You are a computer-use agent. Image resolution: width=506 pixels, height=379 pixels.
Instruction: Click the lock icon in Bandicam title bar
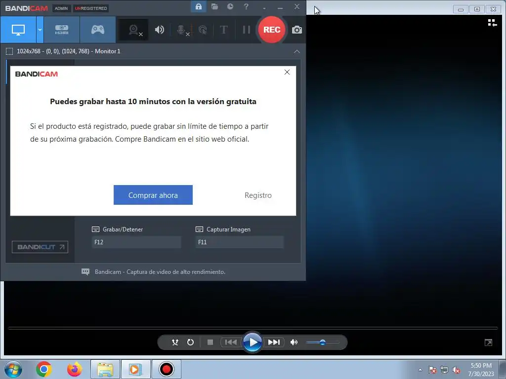[199, 7]
